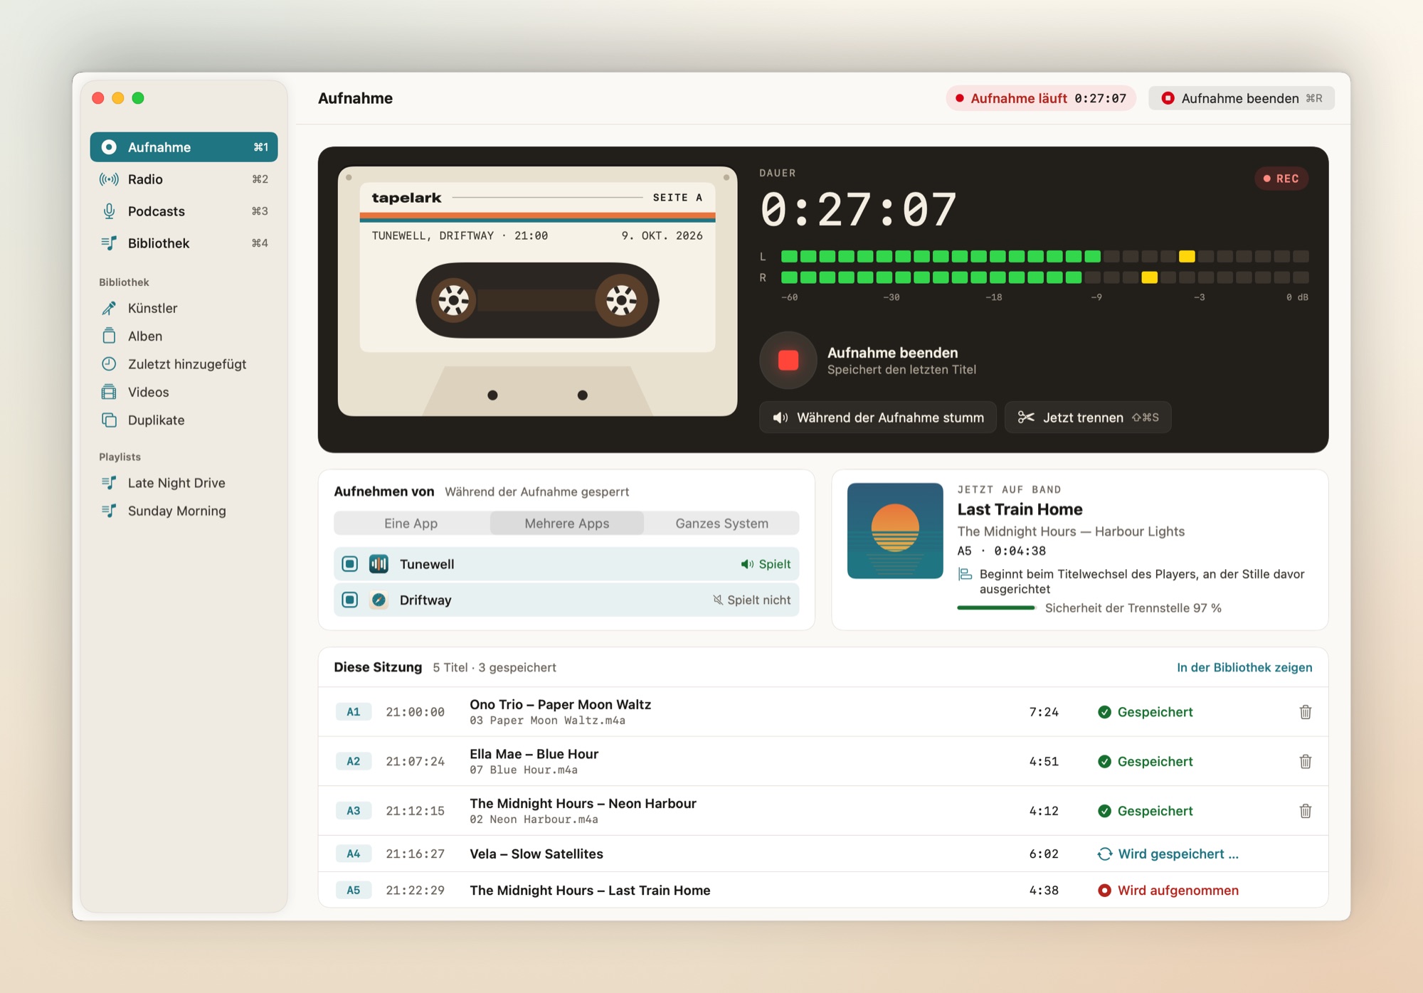Delete the Paper Moon Waltz recording

(1306, 712)
